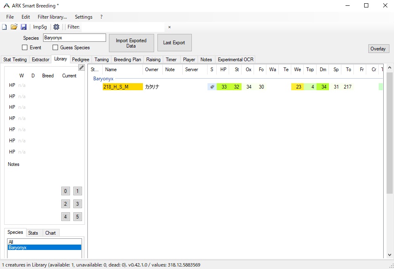Click into the Species input field

click(75, 38)
